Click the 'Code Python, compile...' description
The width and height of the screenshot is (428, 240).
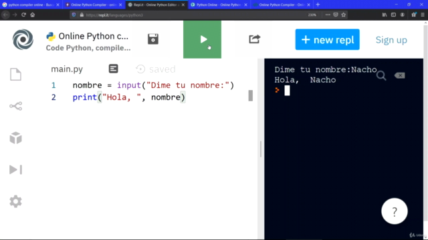click(x=88, y=48)
